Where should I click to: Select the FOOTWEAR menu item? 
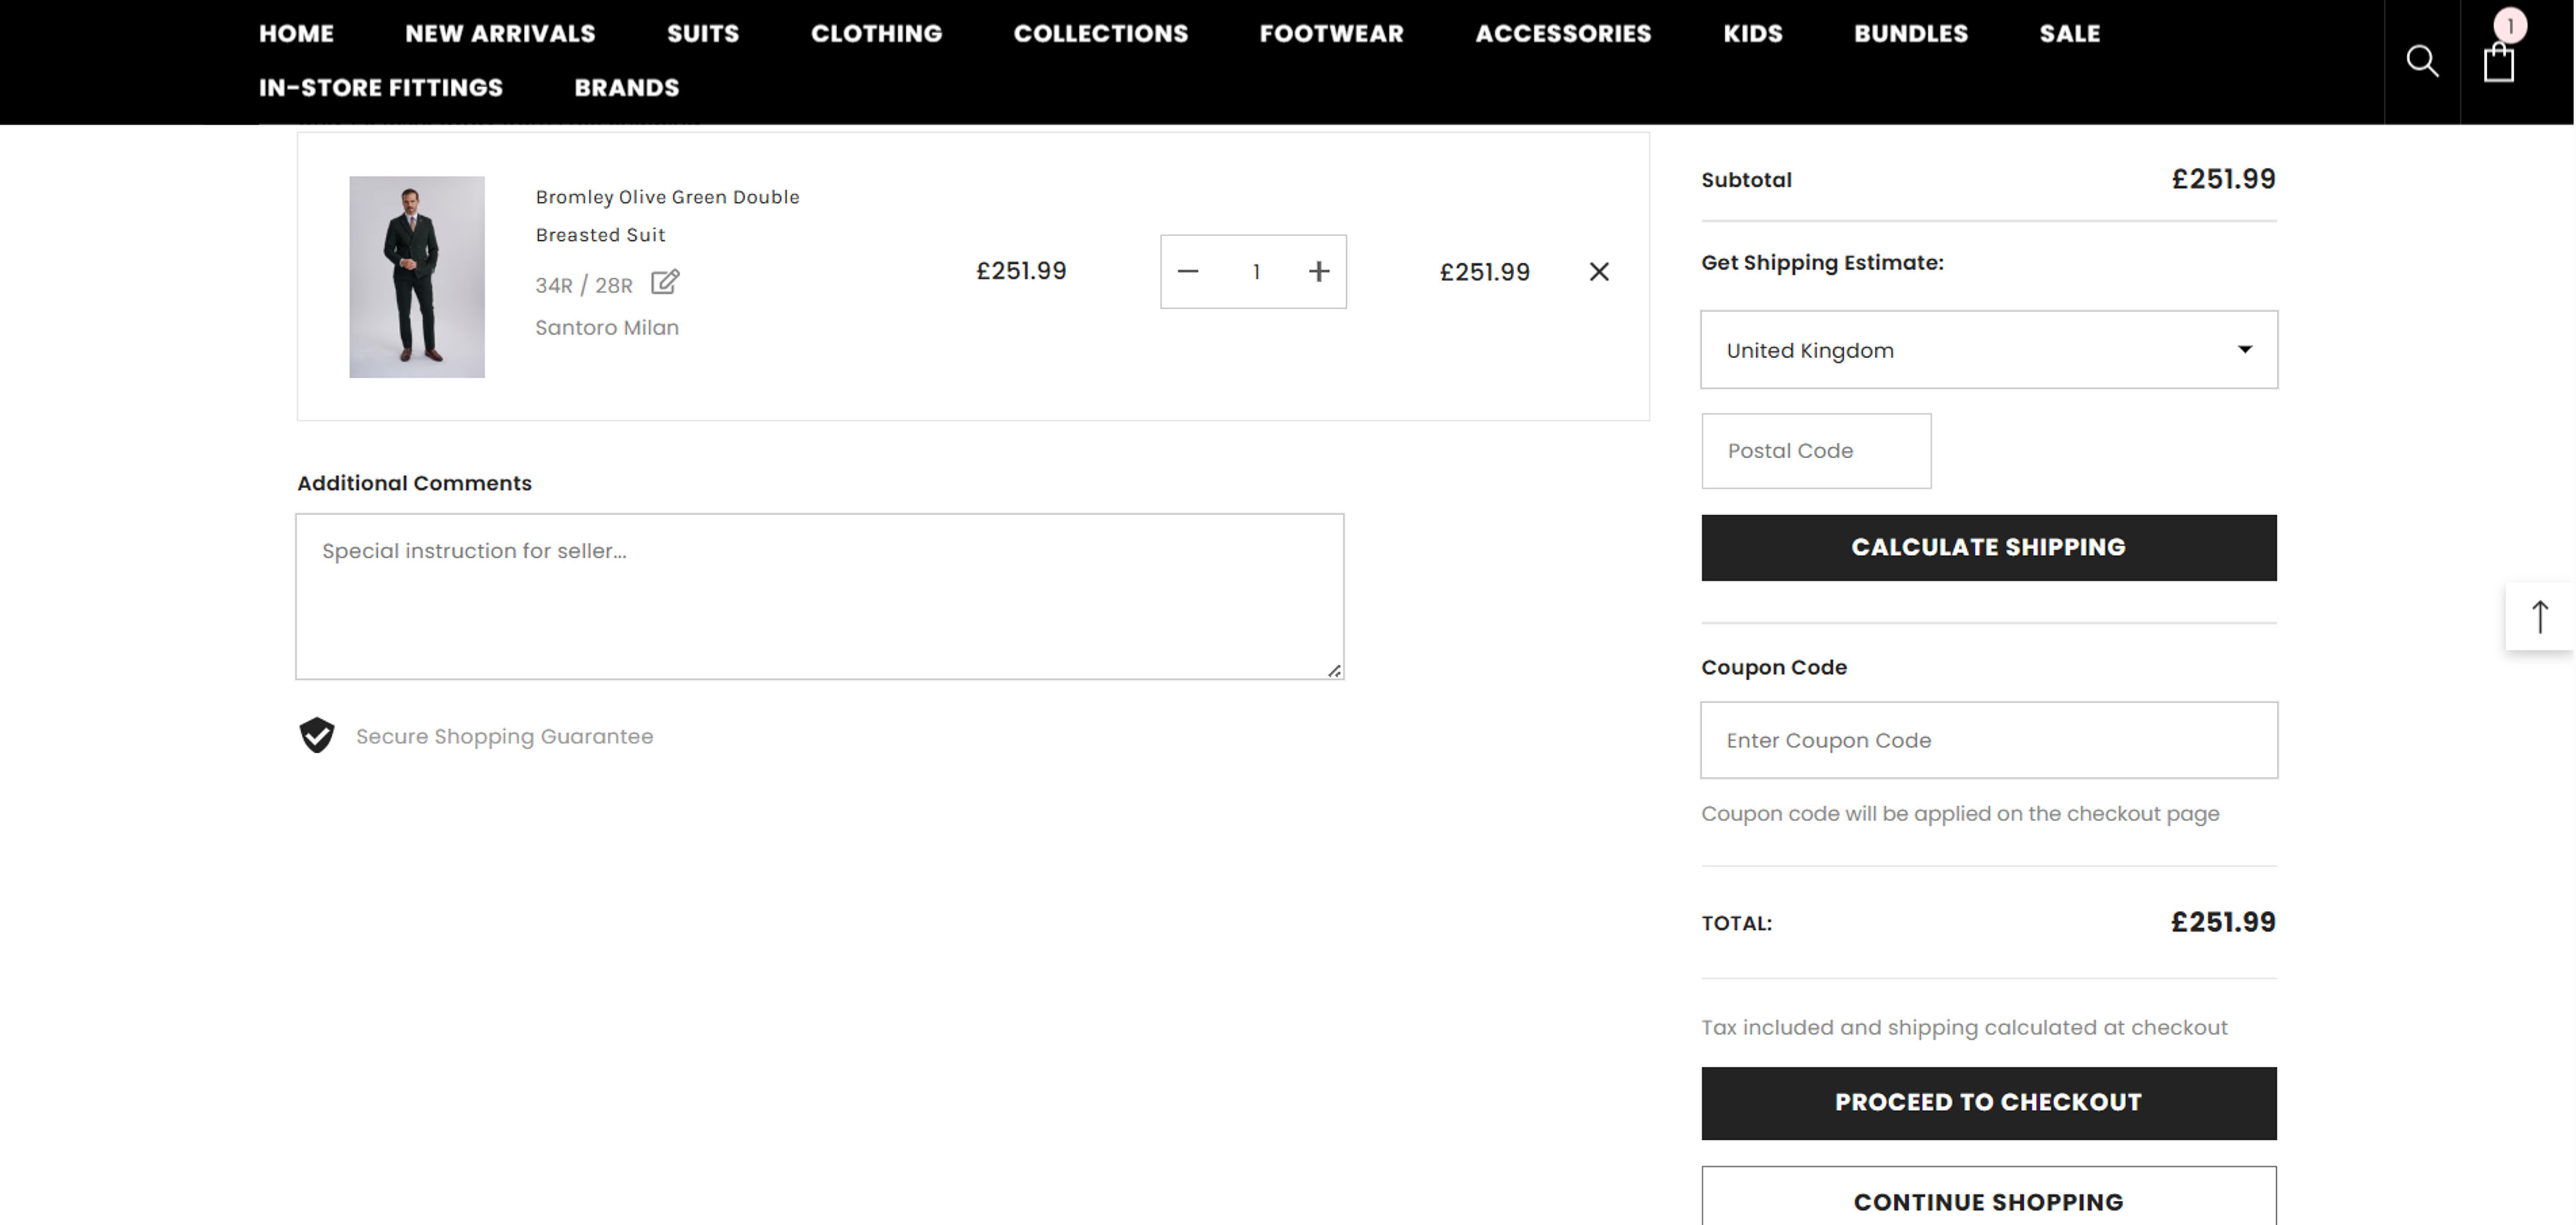tap(1332, 33)
